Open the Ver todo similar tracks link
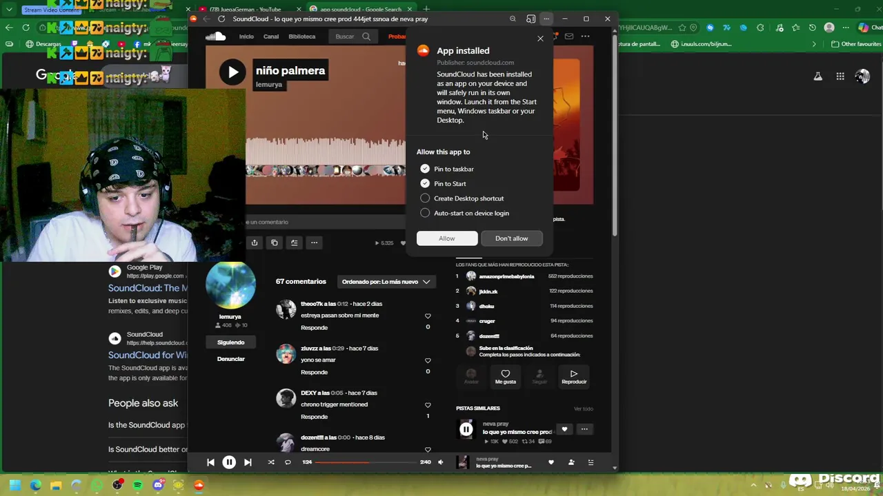This screenshot has width=883, height=496. [x=583, y=409]
